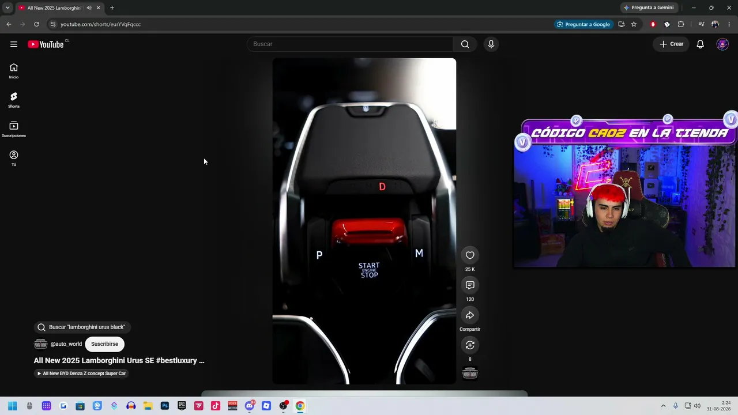Open the clock and date panel

click(718, 406)
